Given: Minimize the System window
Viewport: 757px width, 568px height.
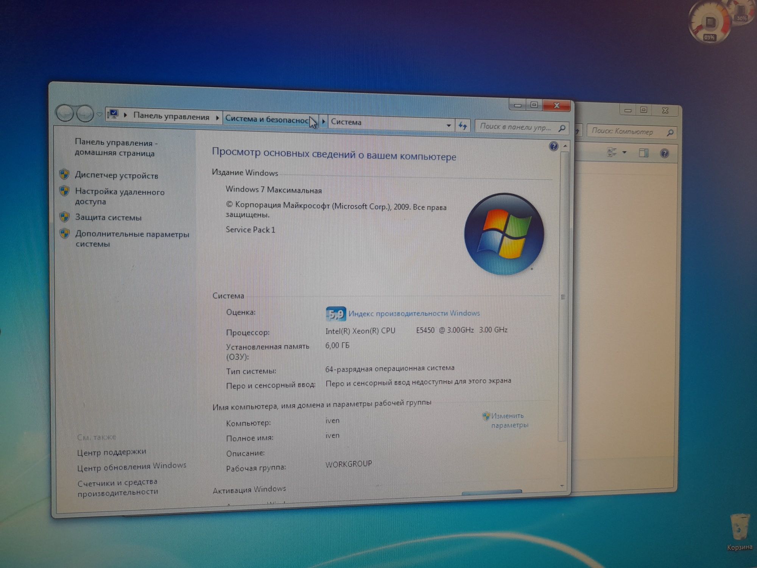Looking at the screenshot, I should pos(518,105).
